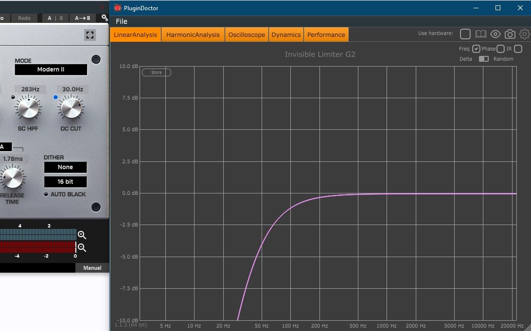Enable the Use hardware checkbox
Screen dimensions: 531x331
465,34
